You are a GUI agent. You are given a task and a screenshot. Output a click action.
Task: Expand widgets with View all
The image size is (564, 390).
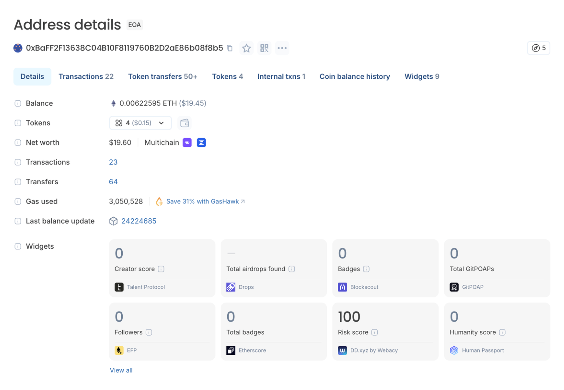coord(121,370)
